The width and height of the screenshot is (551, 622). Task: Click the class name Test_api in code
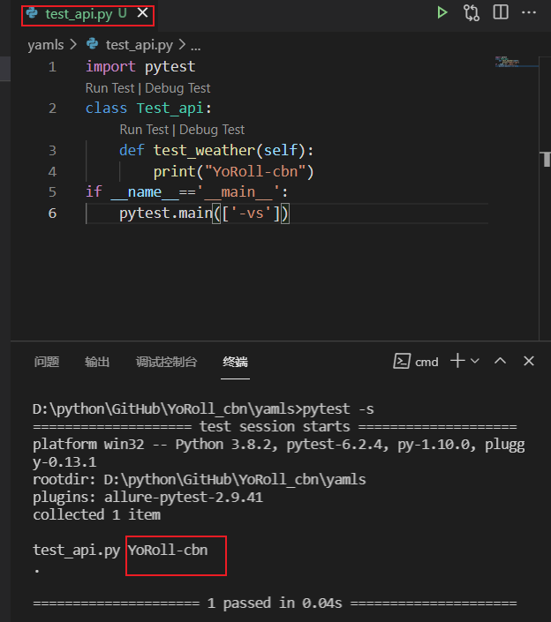170,109
